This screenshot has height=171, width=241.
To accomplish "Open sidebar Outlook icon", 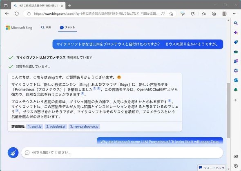I will tap(236, 80).
